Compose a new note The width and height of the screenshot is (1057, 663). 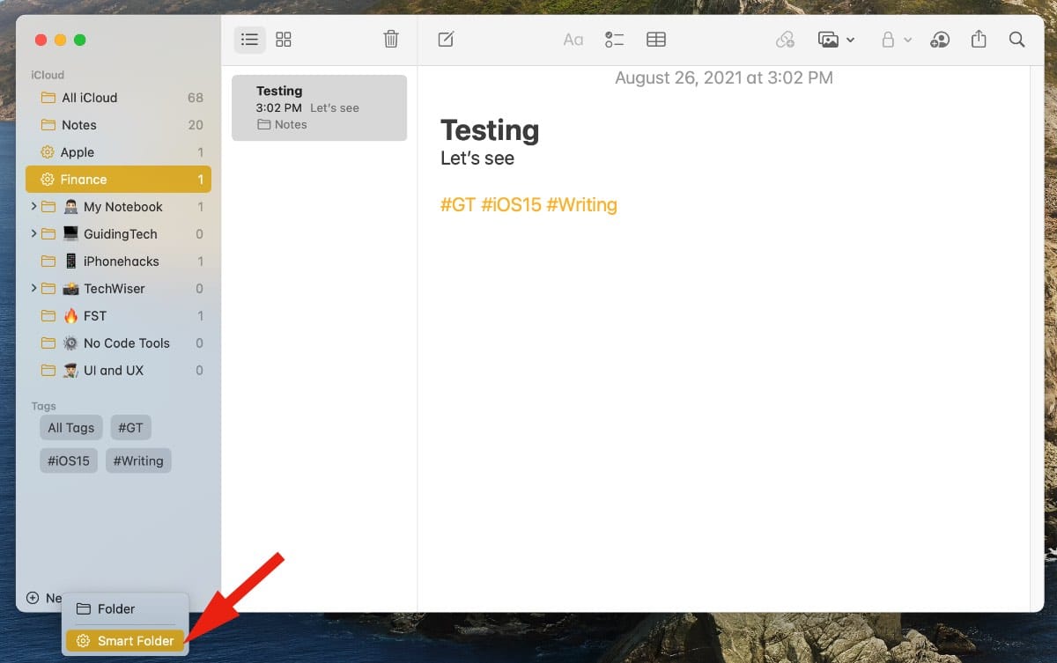447,40
